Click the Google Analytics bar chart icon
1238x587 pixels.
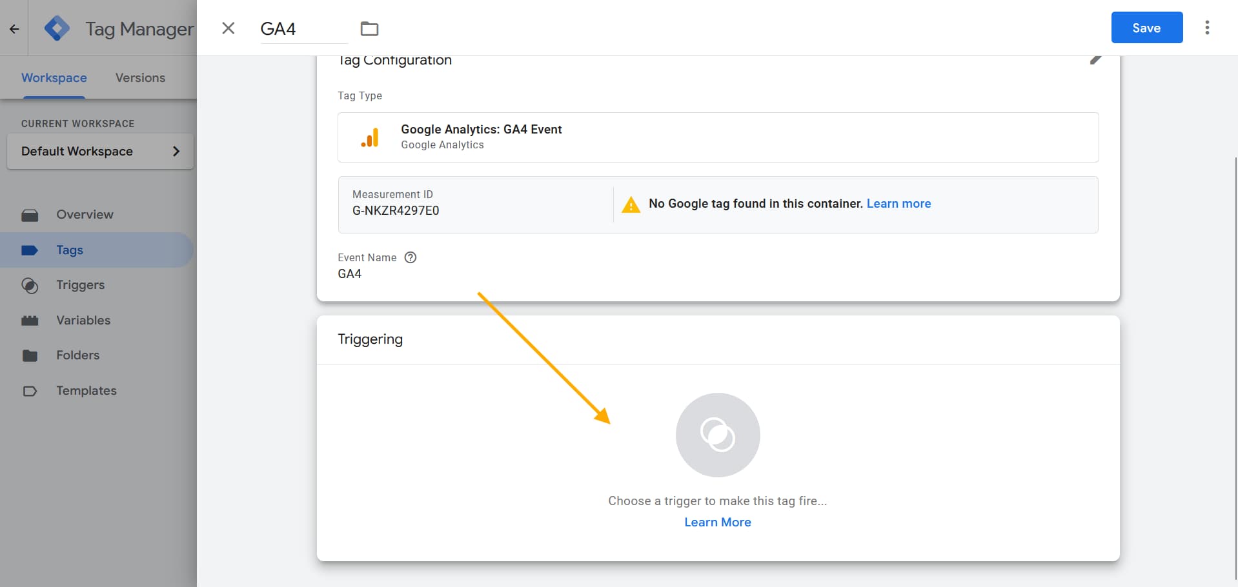coord(370,137)
